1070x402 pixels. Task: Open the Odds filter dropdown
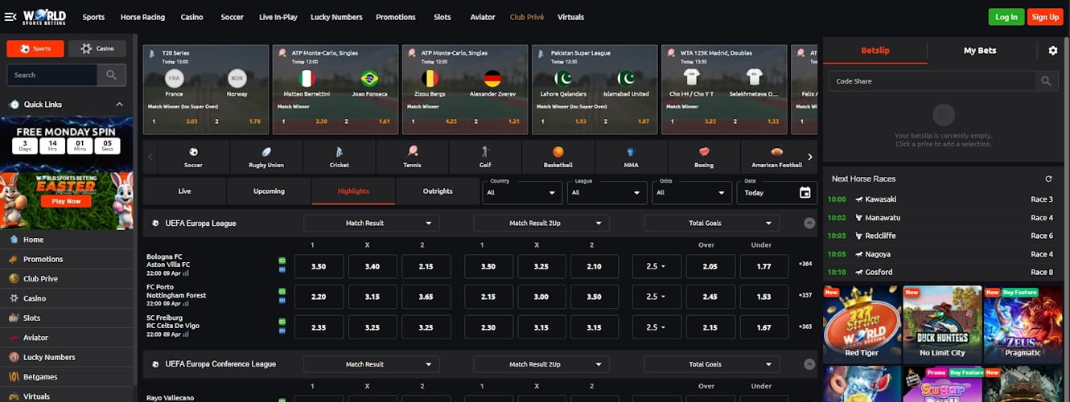point(693,192)
